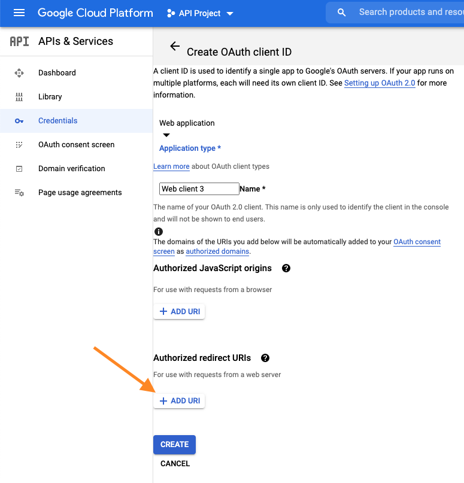Click the info icon above the domains note

159,232
